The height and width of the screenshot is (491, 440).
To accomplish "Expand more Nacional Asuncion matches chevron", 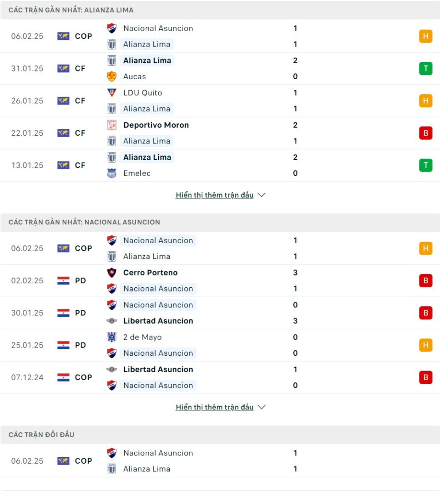I will (261, 407).
